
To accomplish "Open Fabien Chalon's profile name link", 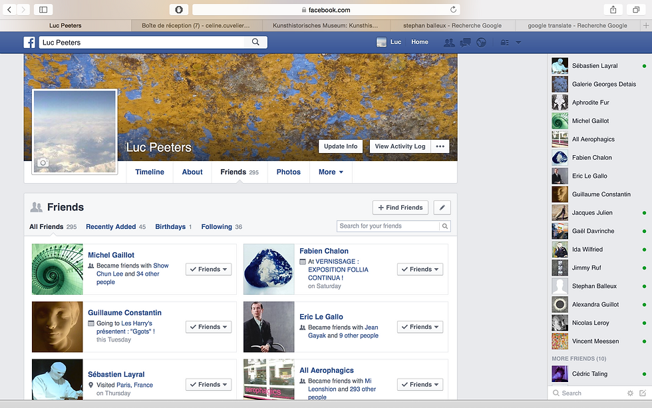I will click(x=324, y=251).
